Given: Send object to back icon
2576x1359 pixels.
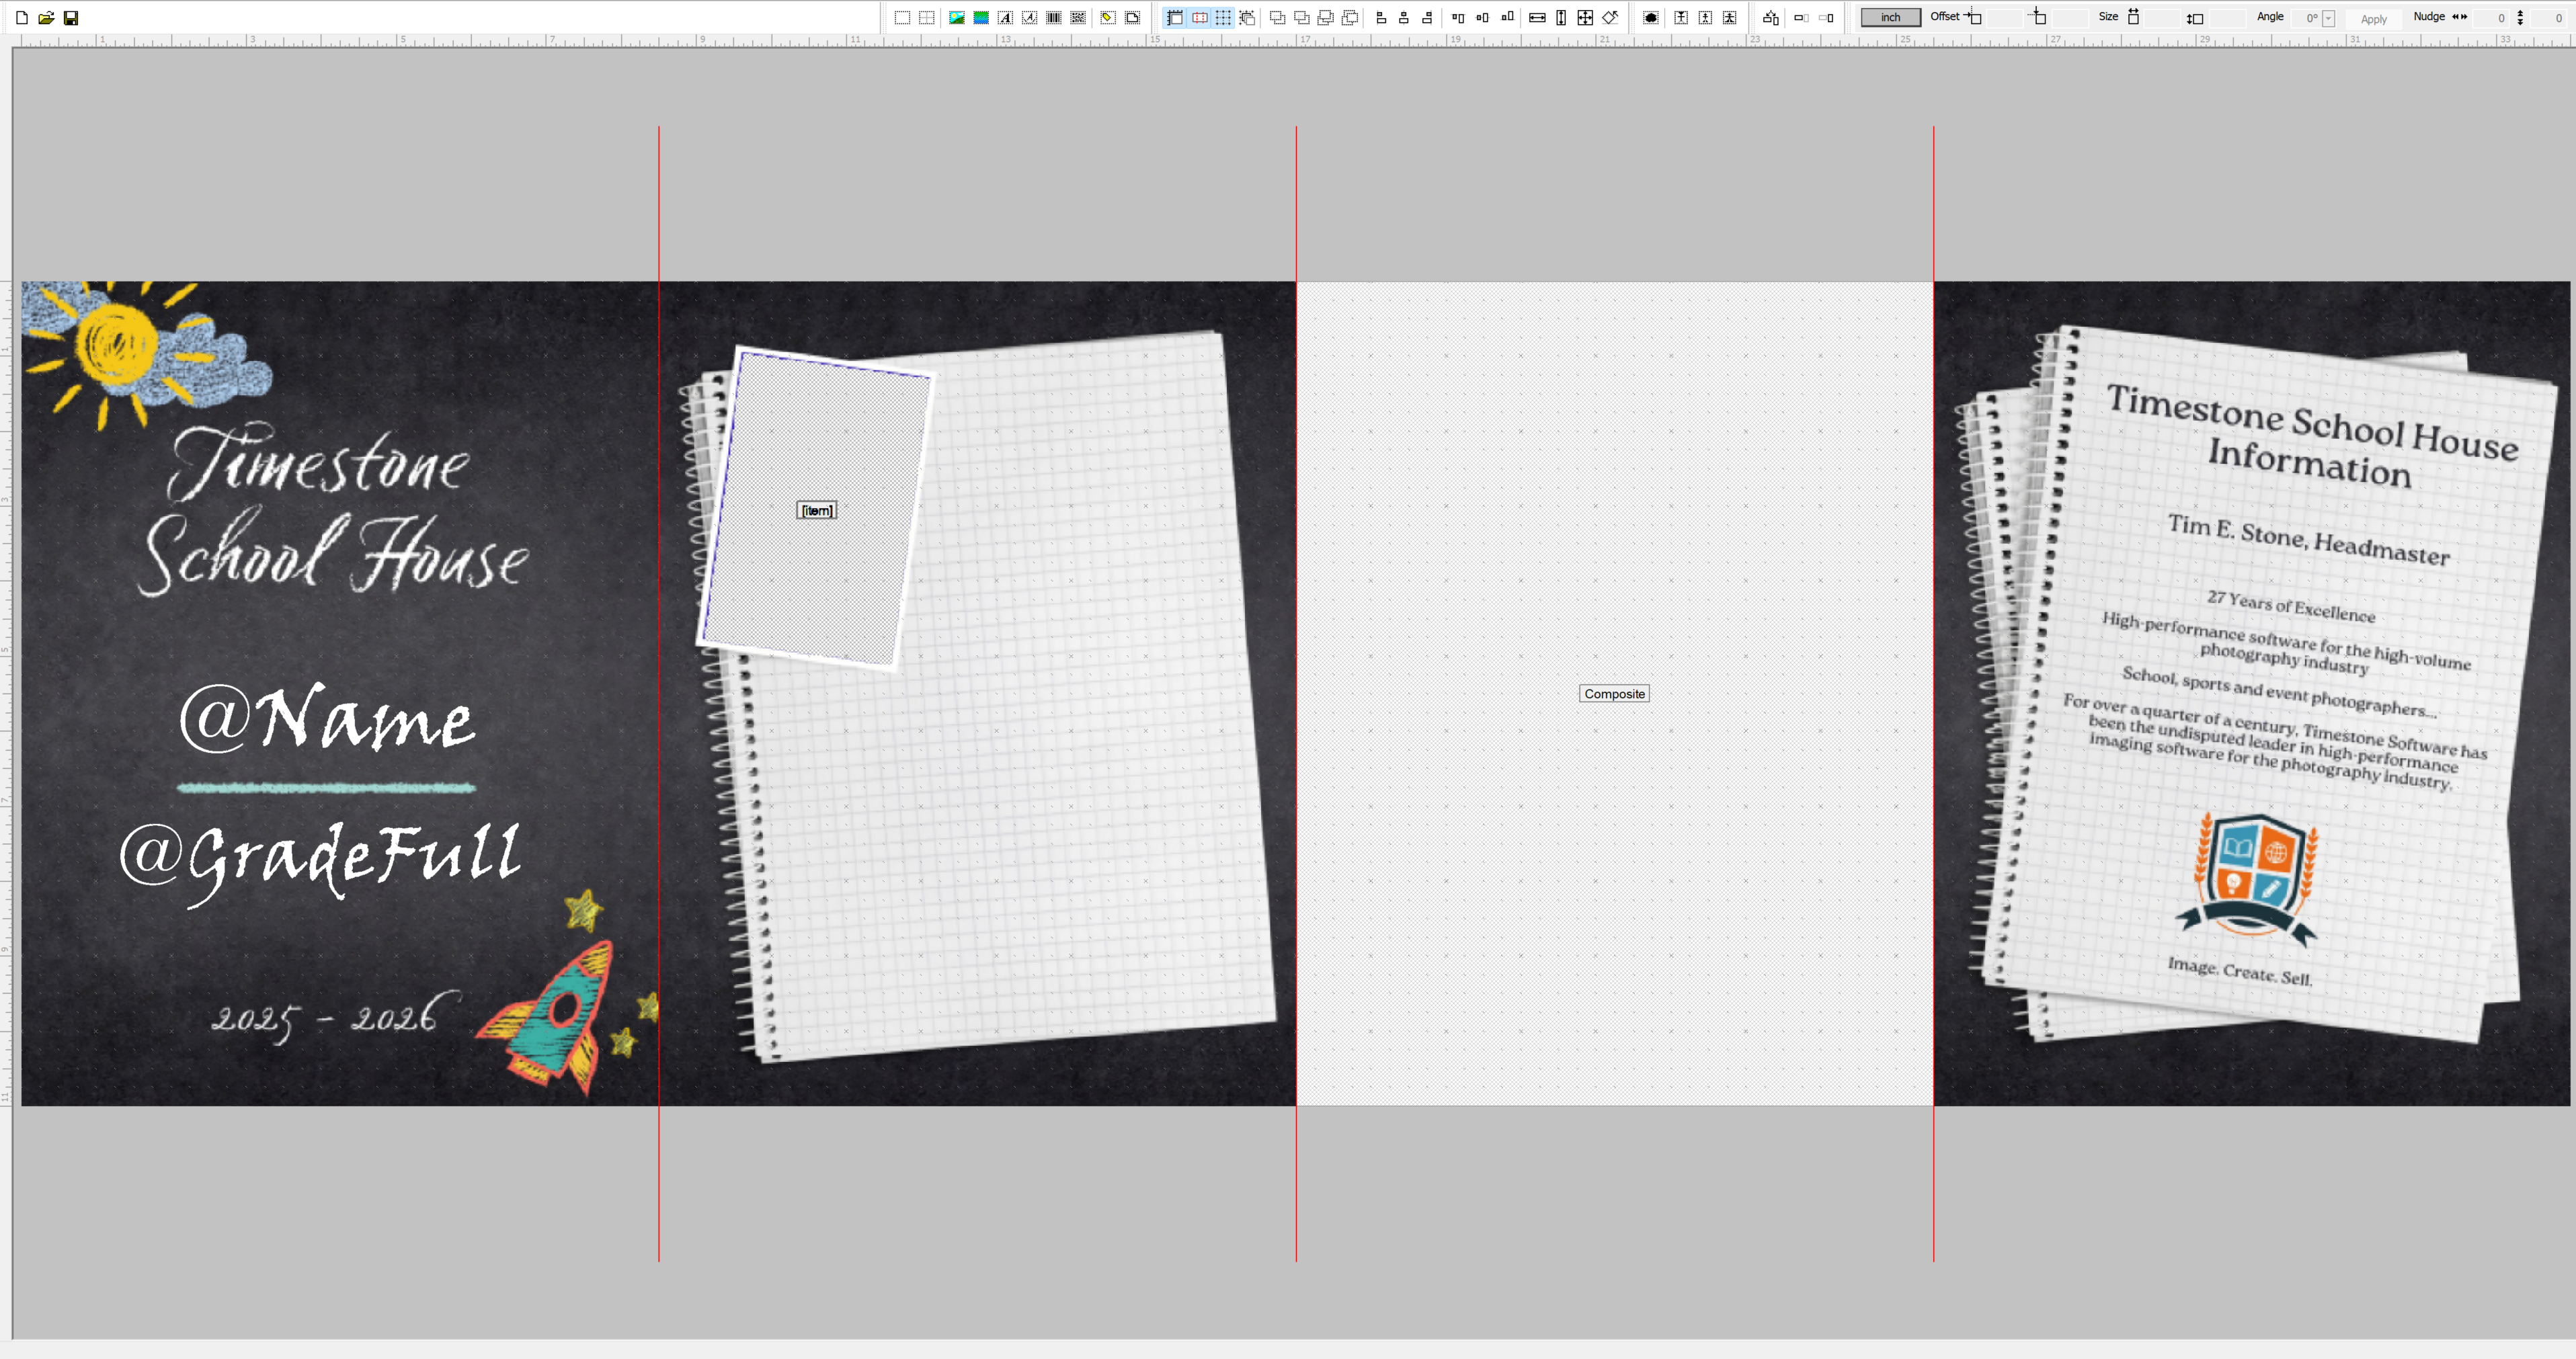Looking at the screenshot, I should pos(1301,17).
